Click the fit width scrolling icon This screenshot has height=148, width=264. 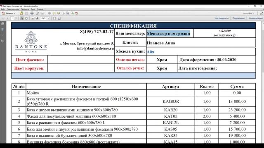click(x=54, y=18)
